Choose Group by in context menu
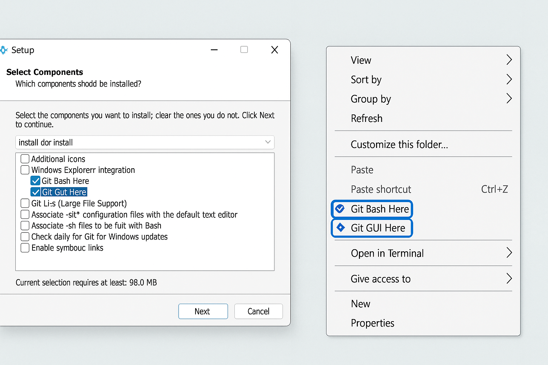 pyautogui.click(x=423, y=99)
